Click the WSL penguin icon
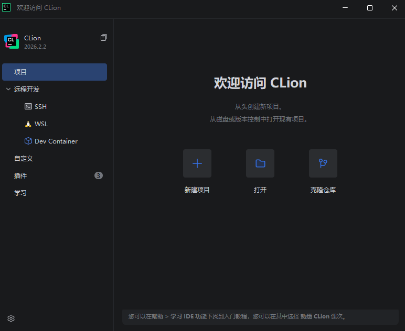The height and width of the screenshot is (331, 405). pos(28,124)
